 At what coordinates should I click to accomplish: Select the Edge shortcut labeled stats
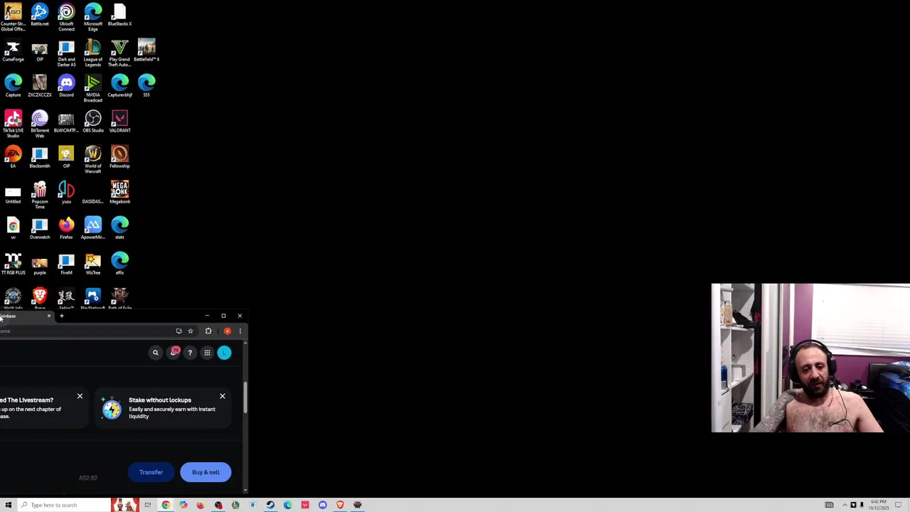(119, 228)
